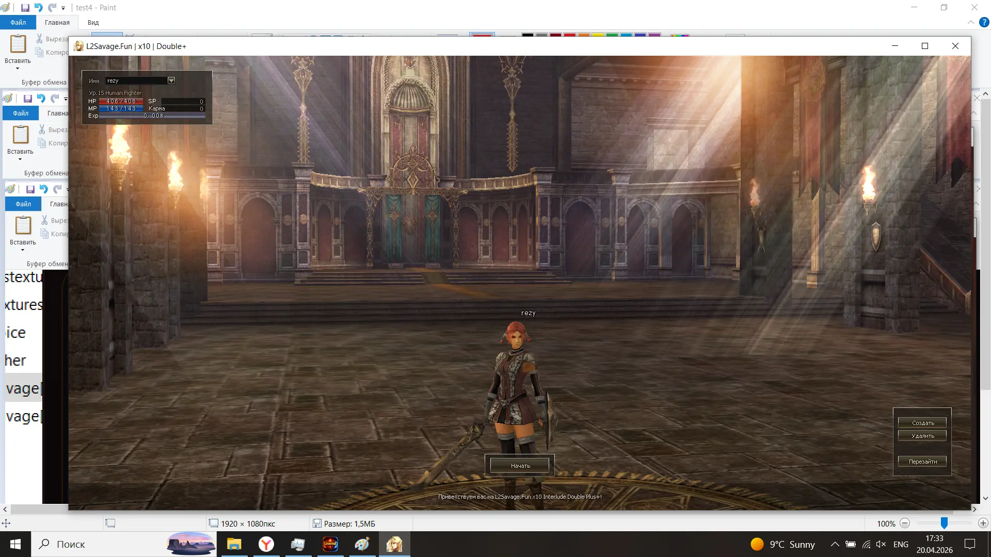991x557 pixels.
Task: Click Redo arrow in test4 Paint title bar
Action: pos(52,8)
